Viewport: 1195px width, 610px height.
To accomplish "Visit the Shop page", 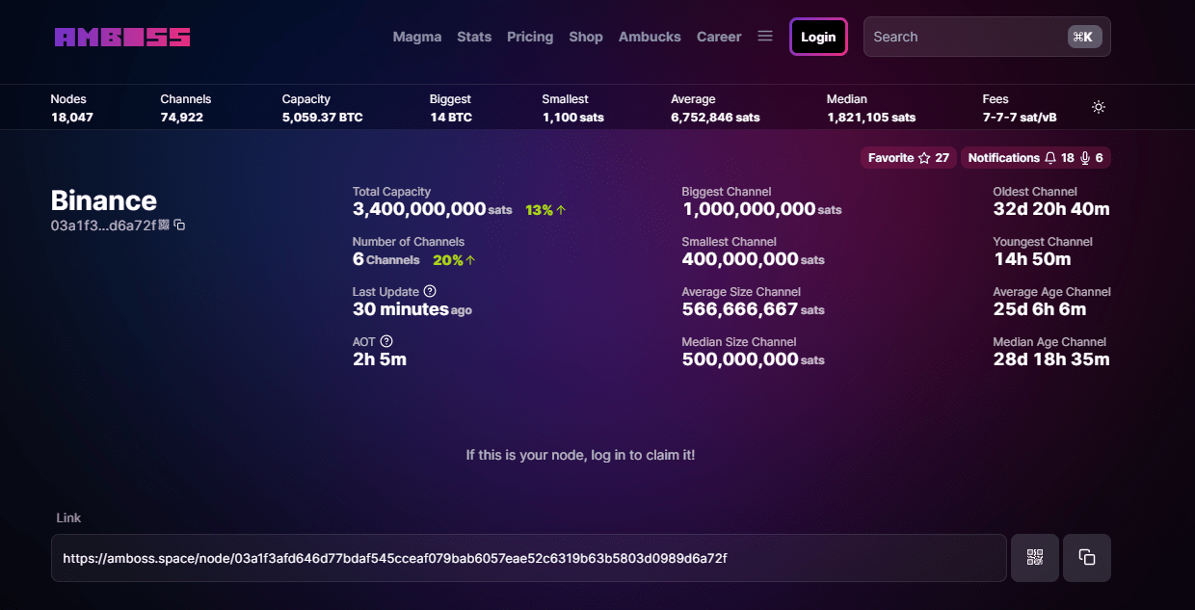I will coord(586,37).
